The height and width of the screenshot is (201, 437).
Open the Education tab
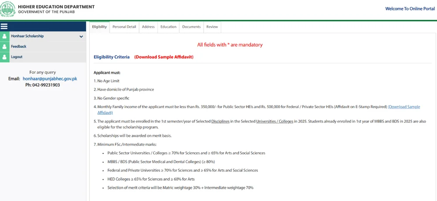click(168, 27)
